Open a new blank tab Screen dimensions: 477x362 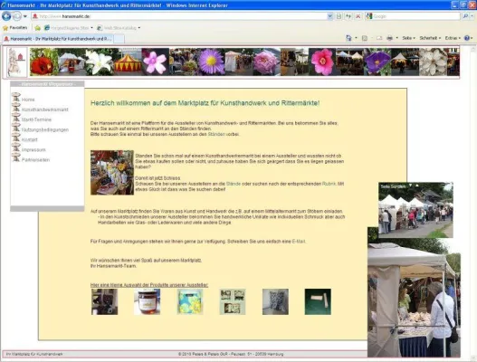tap(119, 39)
